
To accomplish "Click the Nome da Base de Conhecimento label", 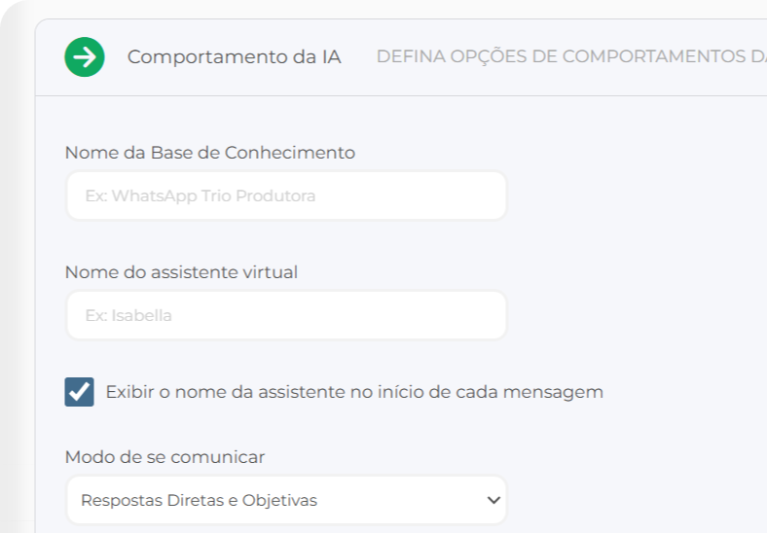I will point(209,153).
